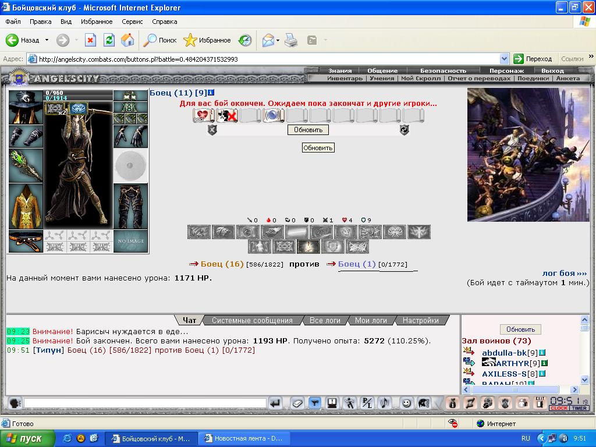The width and height of the screenshot is (596, 447).
Task: Open Поединки in game menu
Action: [533, 79]
